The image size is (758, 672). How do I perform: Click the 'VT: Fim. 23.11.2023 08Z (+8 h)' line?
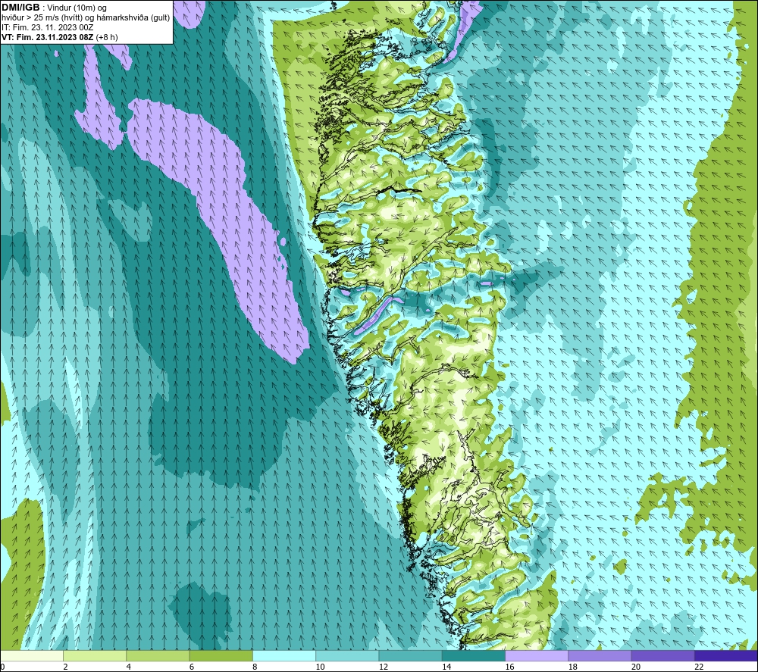[x=59, y=37]
